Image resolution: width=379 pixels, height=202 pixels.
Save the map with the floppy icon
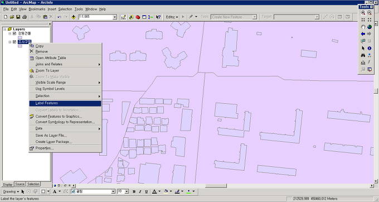coord(18,17)
